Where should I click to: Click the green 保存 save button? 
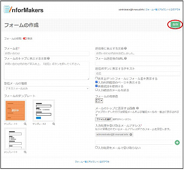(x=175, y=24)
